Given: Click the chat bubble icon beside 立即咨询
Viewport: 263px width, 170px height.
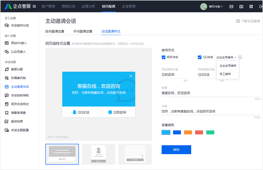Looking at the screenshot, I should 110,112.
